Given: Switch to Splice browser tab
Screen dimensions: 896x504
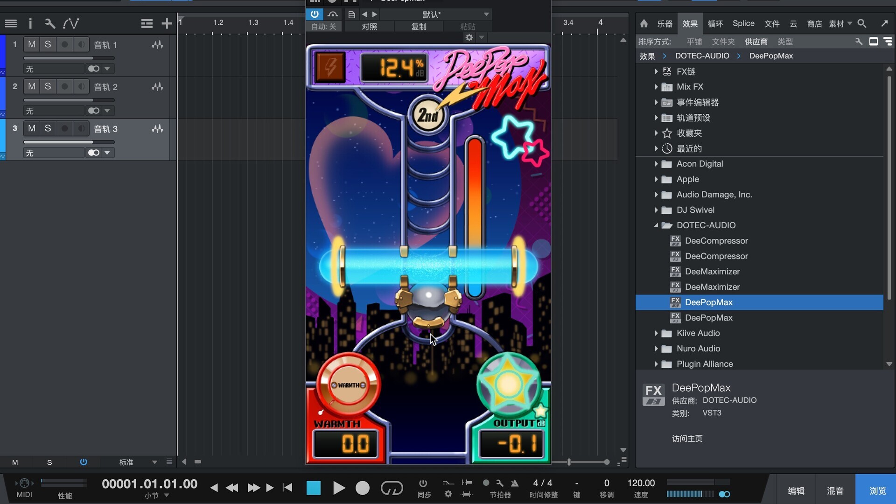Looking at the screenshot, I should [x=743, y=23].
